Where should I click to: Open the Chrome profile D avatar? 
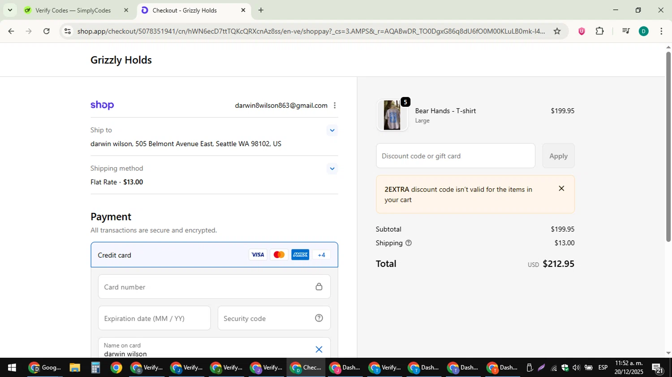click(644, 31)
